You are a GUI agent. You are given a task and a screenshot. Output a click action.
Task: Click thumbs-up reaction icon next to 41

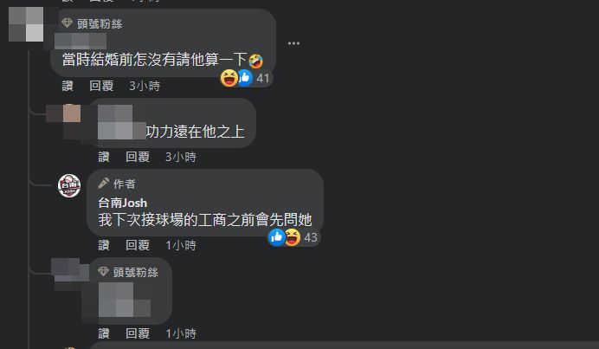245,78
